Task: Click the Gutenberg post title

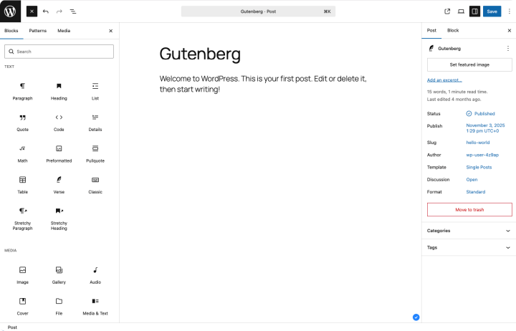Action: pyautogui.click(x=200, y=54)
